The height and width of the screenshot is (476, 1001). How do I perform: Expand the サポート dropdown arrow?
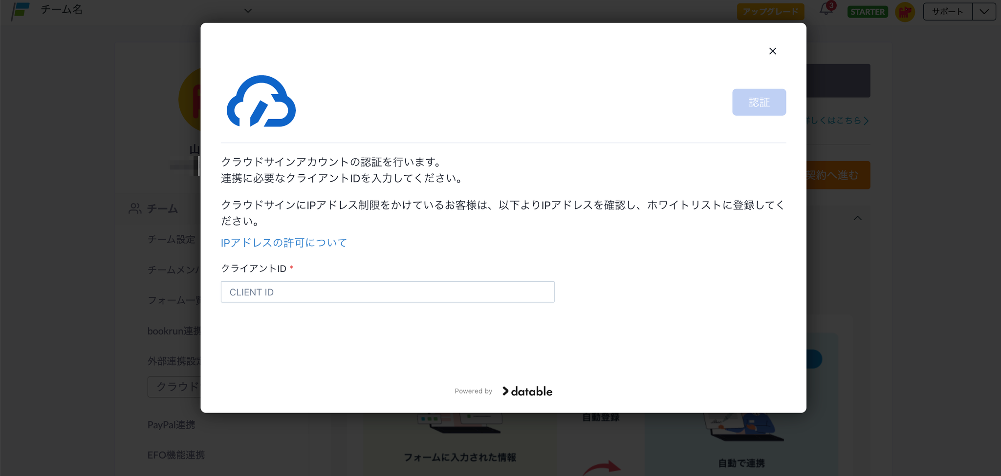click(984, 12)
